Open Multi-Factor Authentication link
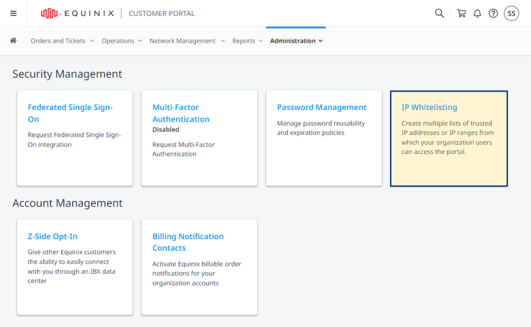 coord(181,113)
